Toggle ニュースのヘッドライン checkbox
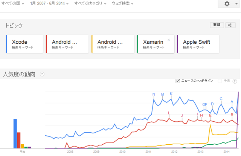 pos(177,81)
